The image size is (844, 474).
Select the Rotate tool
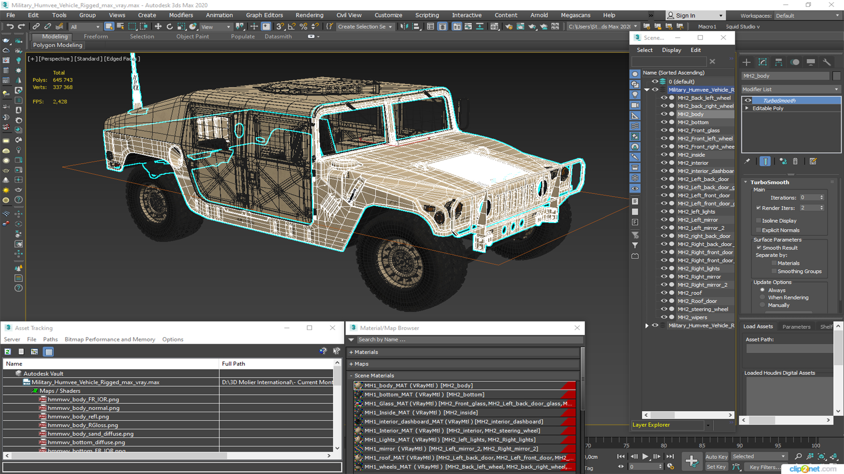click(170, 27)
